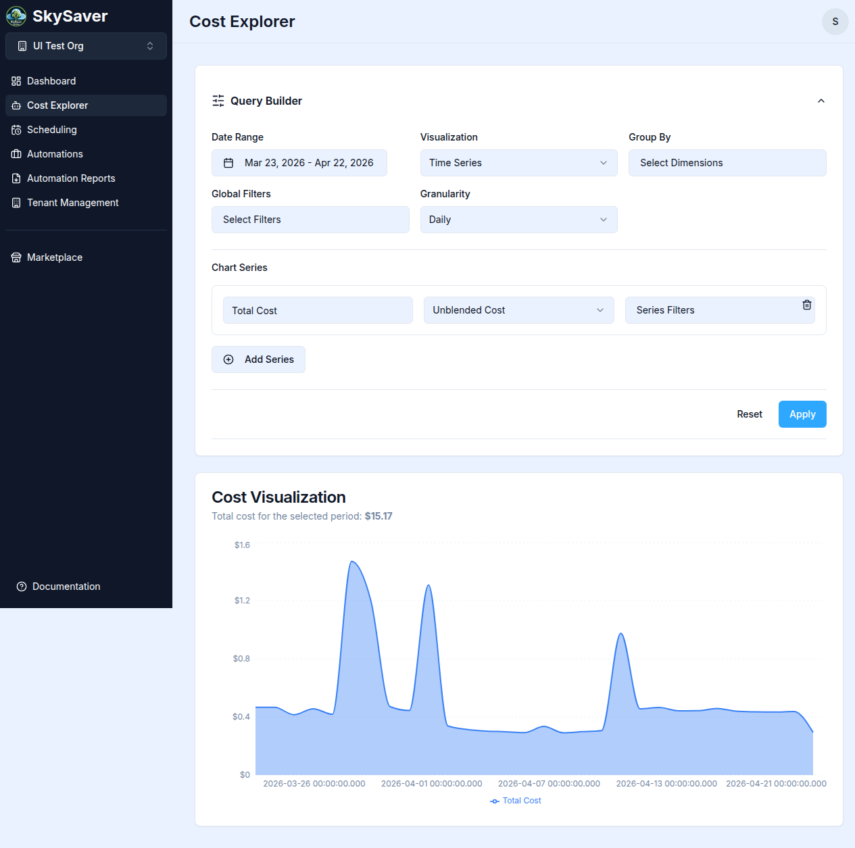Screen dimensions: 855x848
Task: Click the Total Cost series name field
Action: point(318,310)
